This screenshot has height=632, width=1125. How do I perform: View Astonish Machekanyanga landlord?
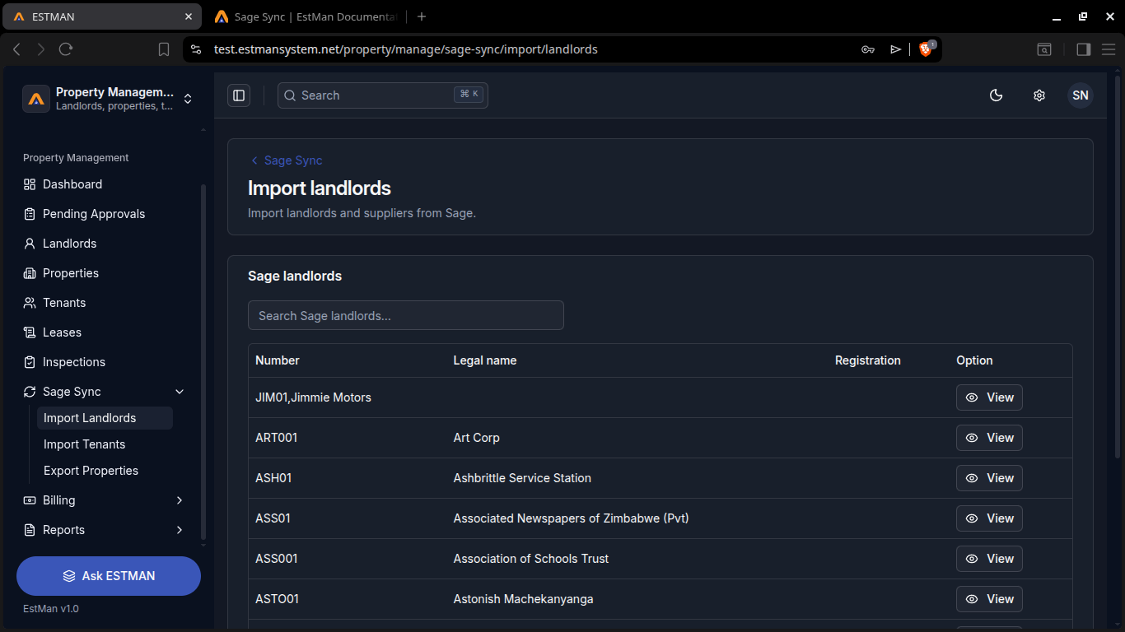[x=989, y=599]
